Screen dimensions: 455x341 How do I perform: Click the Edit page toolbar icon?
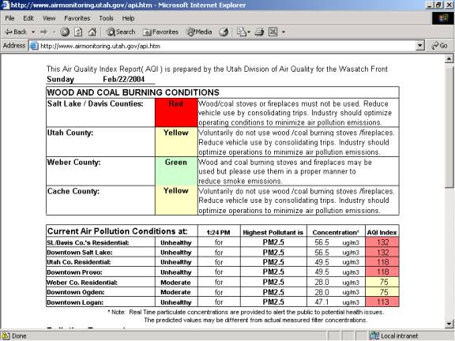[273, 32]
